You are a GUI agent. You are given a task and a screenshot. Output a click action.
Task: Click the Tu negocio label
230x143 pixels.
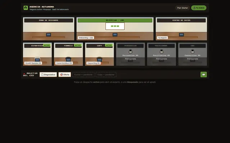pyautogui.click(x=162, y=38)
